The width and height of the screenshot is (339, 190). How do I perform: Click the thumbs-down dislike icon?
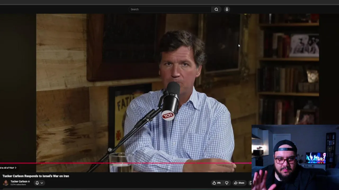[227, 183]
